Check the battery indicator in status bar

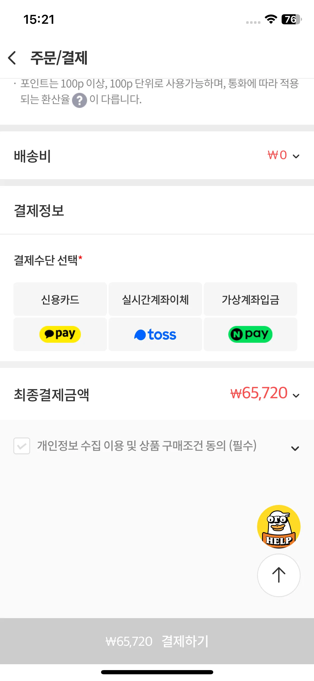(291, 19)
